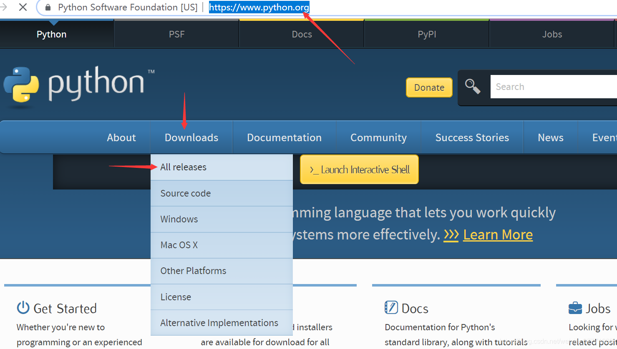Click the magnifying glass search icon
Viewport: 617px width, 349px height.
point(473,87)
